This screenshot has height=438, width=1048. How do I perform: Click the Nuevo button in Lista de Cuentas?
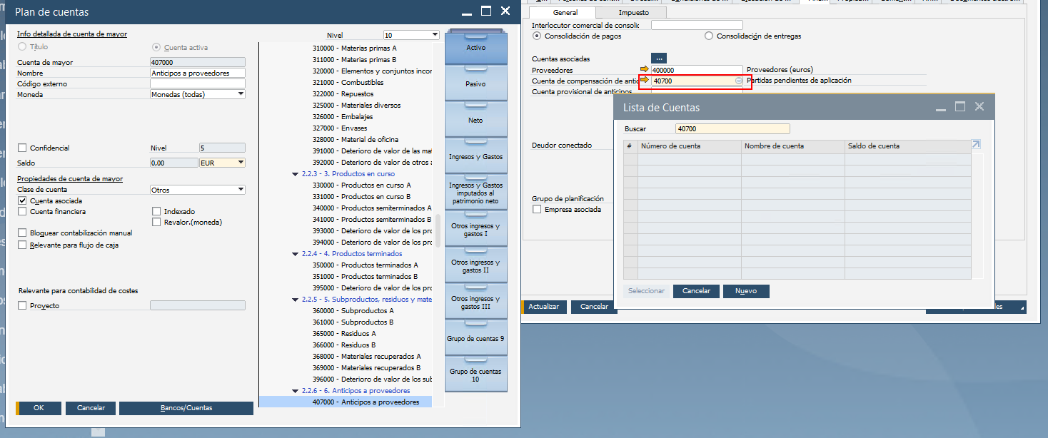coord(745,291)
